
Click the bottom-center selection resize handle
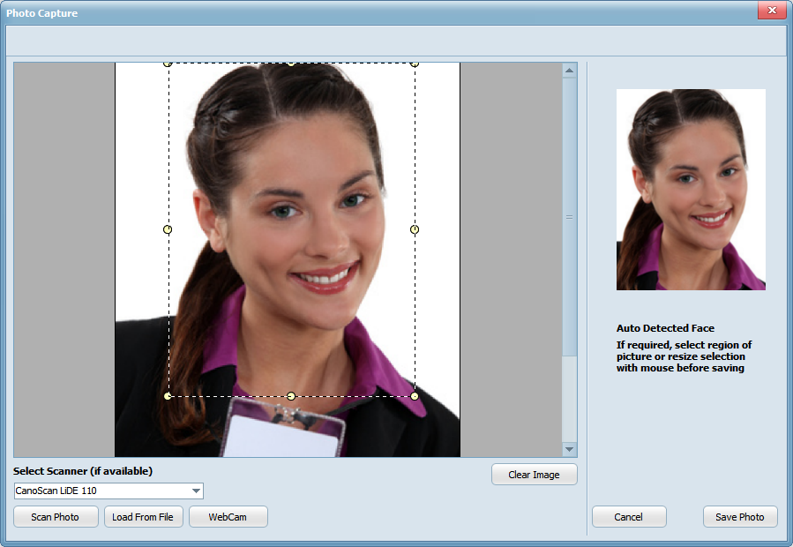tap(291, 396)
